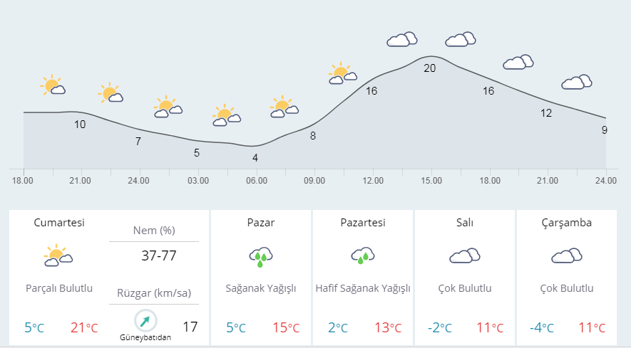This screenshot has width=631, height=348.
Task: Click the sun-cloud icon above 4 degrees
Action: (x=226, y=115)
